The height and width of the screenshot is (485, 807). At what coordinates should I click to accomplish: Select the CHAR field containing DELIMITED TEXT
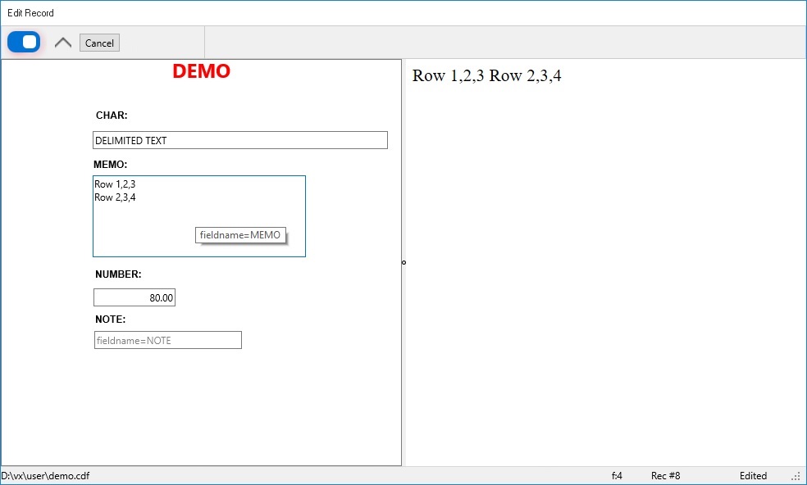239,139
